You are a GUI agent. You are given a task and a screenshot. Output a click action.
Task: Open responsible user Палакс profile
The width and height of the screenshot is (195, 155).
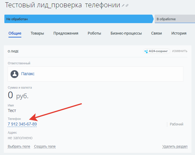click(28, 74)
